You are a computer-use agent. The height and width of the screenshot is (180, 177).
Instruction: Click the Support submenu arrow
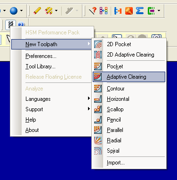[x=89, y=109]
